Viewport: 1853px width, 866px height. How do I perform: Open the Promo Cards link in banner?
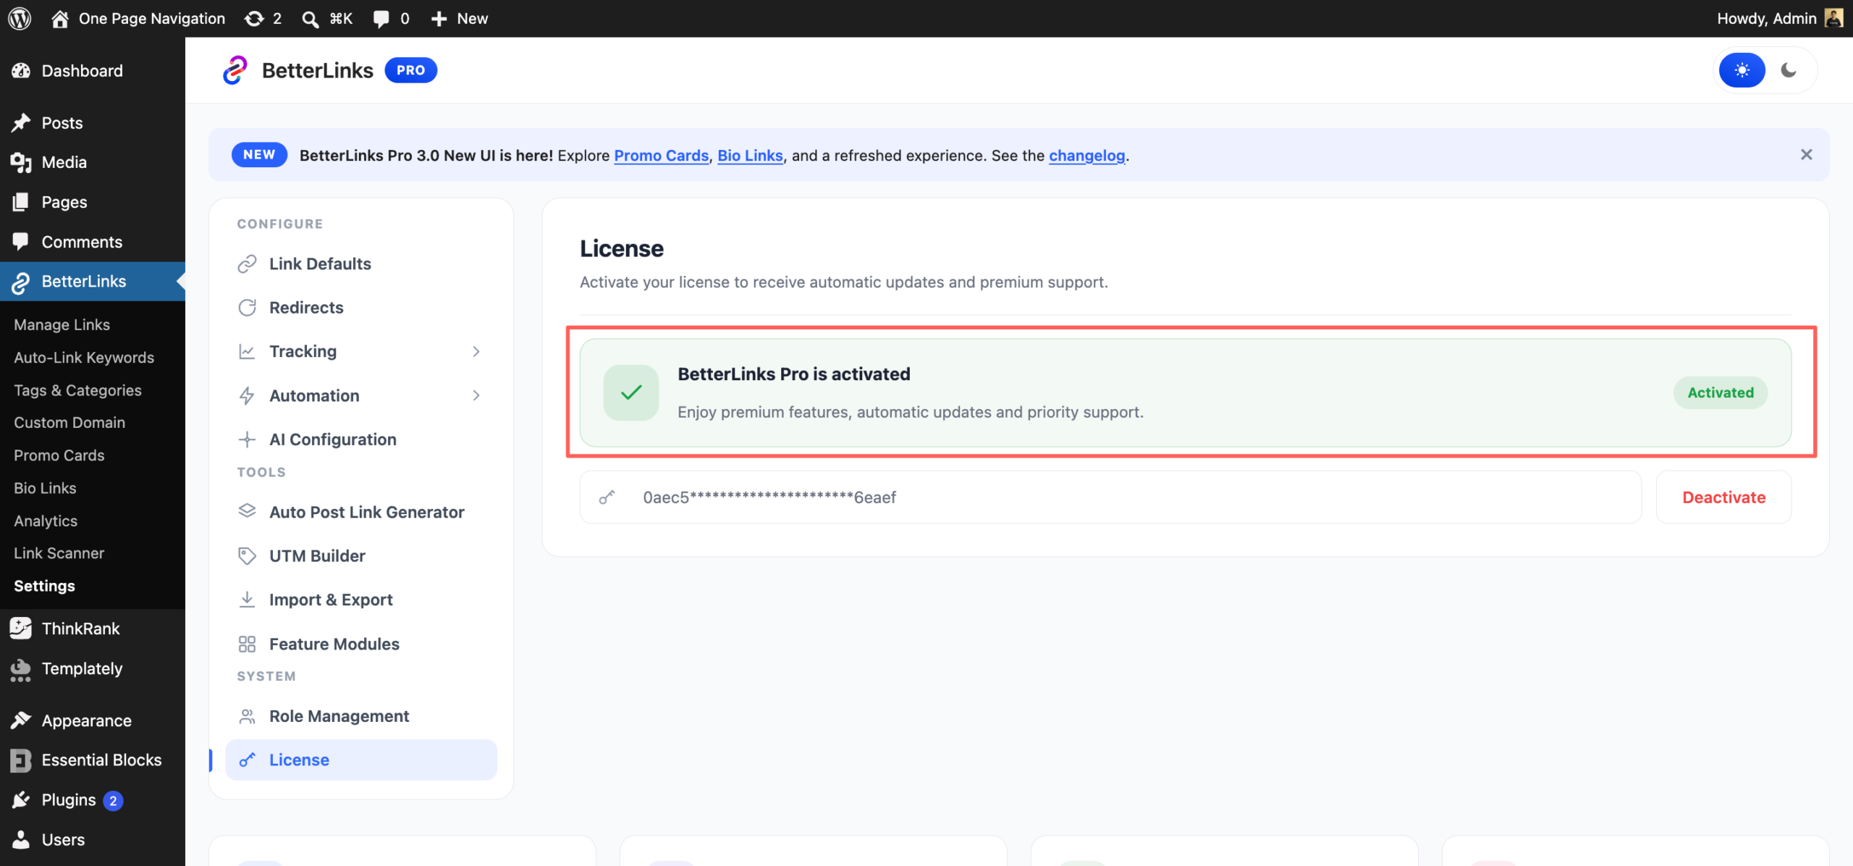[x=661, y=155]
